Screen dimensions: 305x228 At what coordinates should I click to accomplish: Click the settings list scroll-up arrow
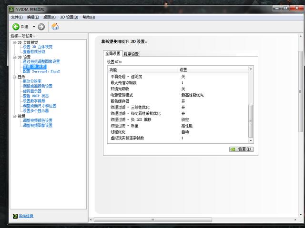pos(251,69)
